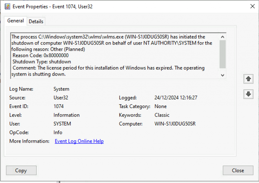The height and width of the screenshot is (183, 259).
Task: Go to next event with down arrow button
Action: click(x=248, y=94)
